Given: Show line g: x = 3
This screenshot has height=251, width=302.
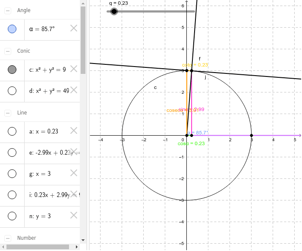Looking at the screenshot, I should (x=12, y=174).
